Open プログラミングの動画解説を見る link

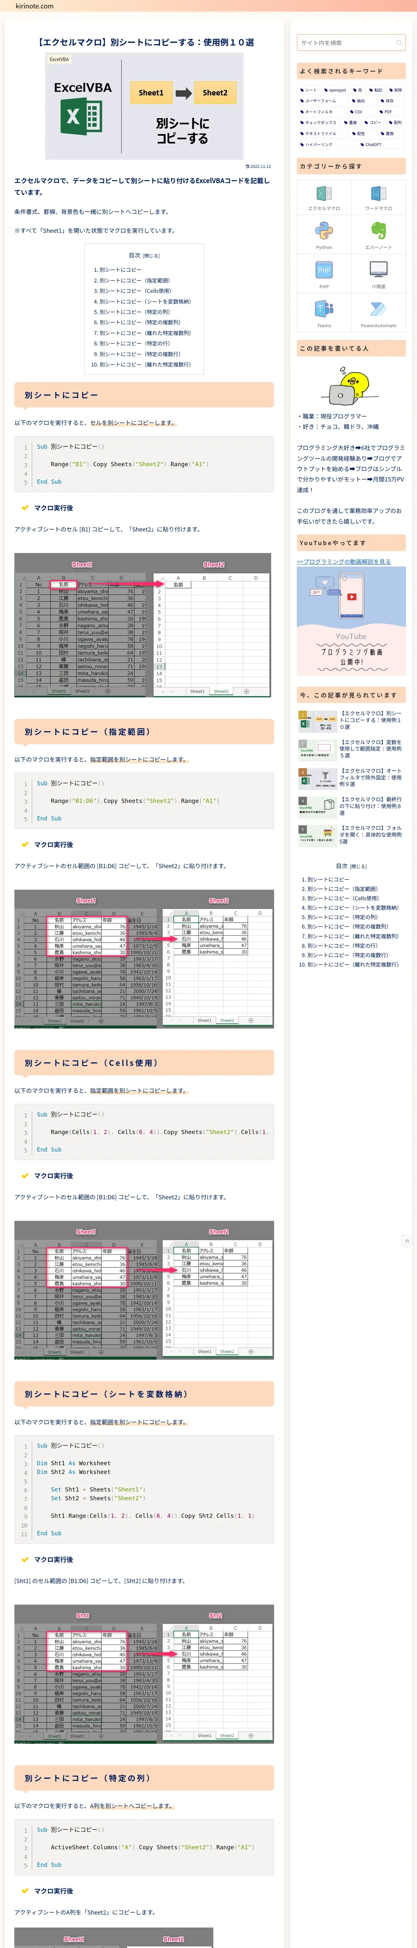(x=344, y=562)
